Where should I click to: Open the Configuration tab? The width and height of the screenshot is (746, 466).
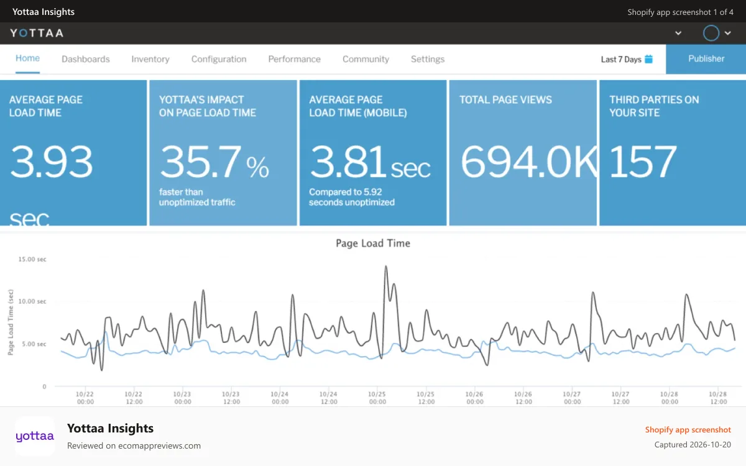tap(219, 59)
